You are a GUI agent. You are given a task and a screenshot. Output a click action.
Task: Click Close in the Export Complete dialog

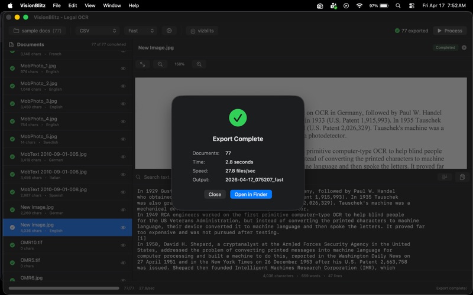215,195
